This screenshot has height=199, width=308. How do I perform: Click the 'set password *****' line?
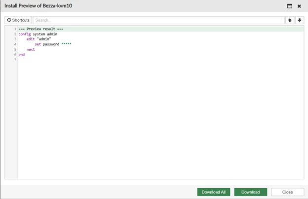point(53,44)
